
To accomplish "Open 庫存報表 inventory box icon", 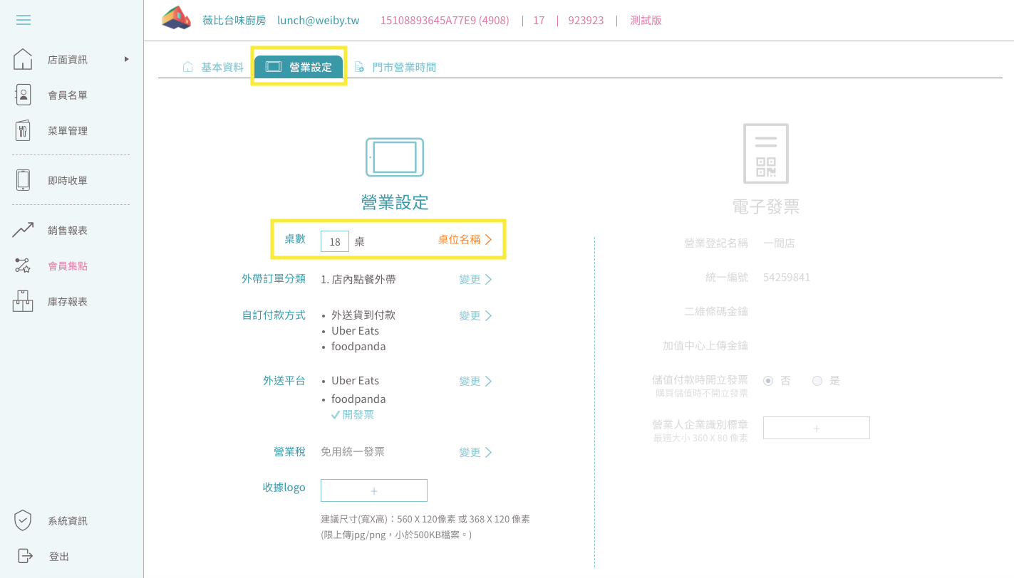I will pos(23,302).
